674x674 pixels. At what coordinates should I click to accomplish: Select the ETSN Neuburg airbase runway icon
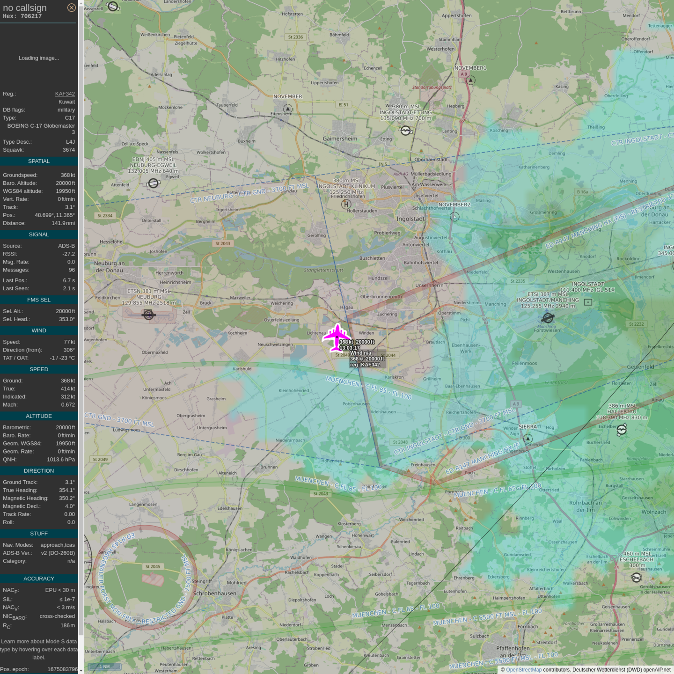pos(149,315)
